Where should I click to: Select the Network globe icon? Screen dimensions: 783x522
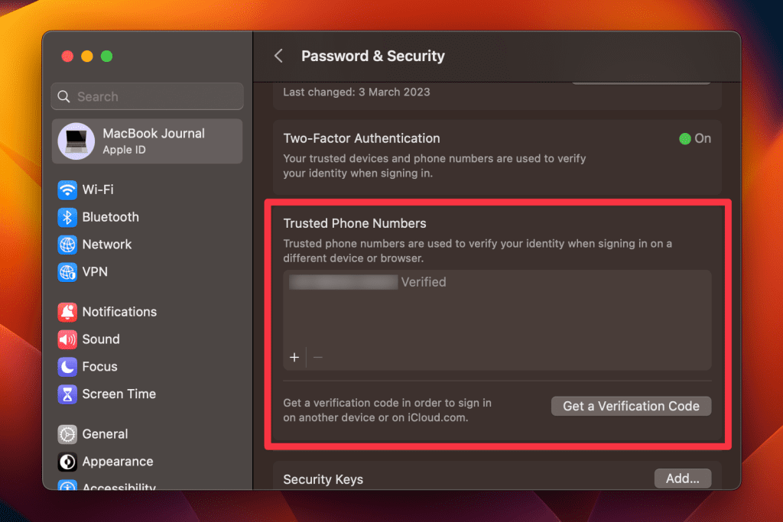click(67, 245)
